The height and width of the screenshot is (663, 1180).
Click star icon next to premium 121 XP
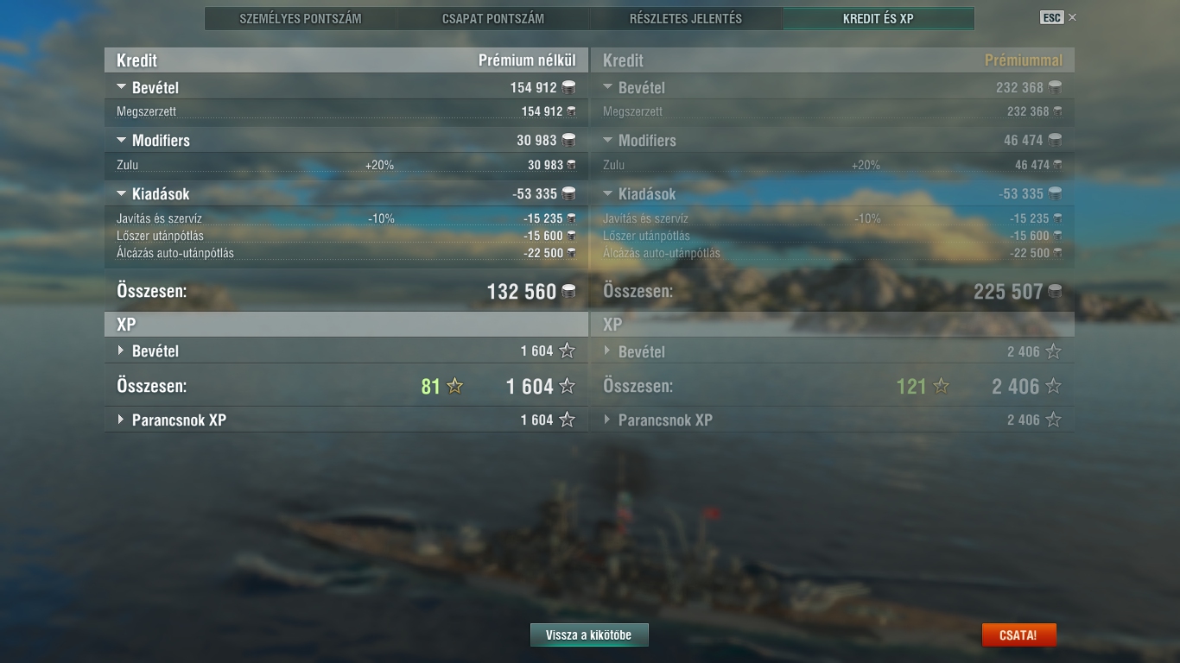click(x=942, y=387)
